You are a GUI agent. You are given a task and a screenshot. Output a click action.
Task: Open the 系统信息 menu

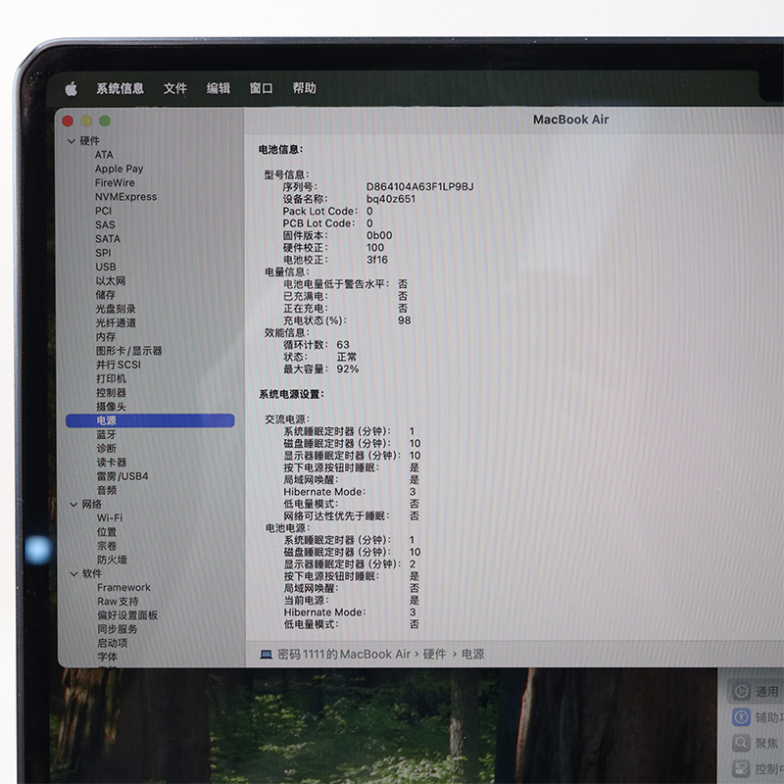(x=120, y=88)
